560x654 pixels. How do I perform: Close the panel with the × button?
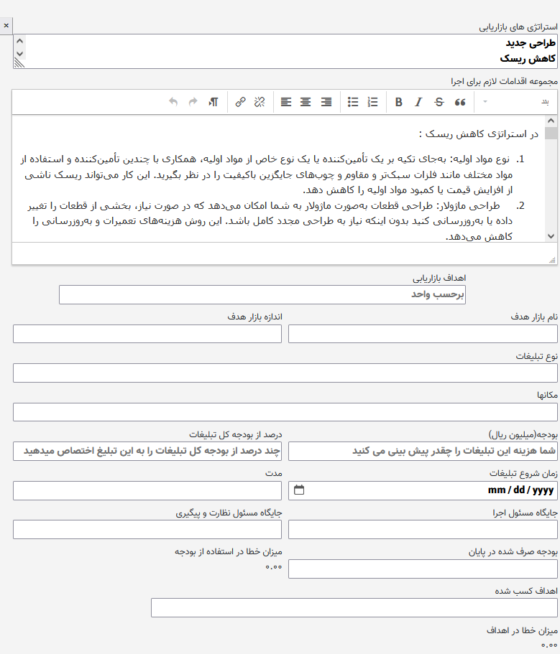click(6, 25)
